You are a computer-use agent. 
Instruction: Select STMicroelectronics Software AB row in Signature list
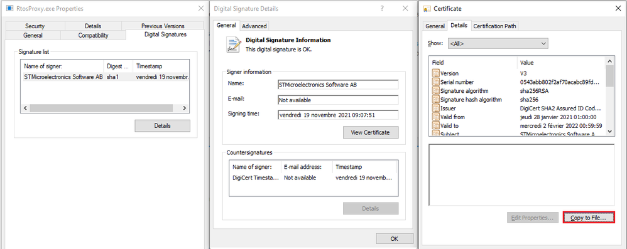(106, 77)
